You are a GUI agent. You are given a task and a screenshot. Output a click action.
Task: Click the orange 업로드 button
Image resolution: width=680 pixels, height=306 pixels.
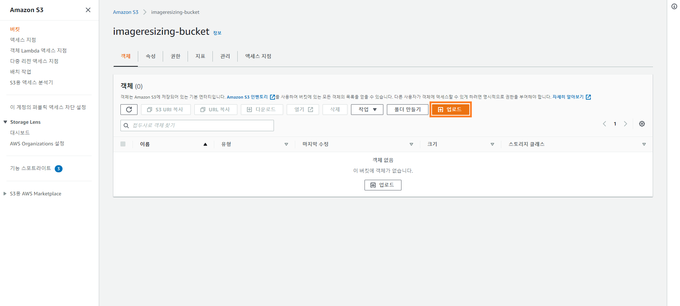tap(450, 110)
